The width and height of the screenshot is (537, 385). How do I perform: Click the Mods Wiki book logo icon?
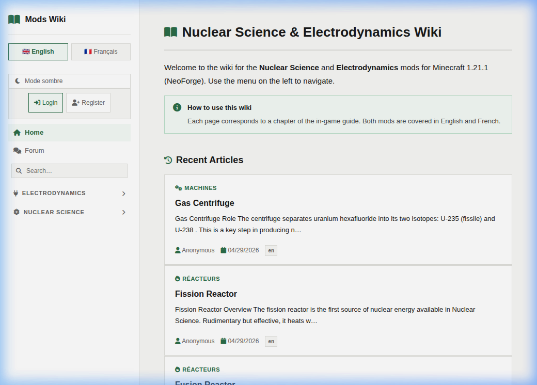pyautogui.click(x=14, y=20)
